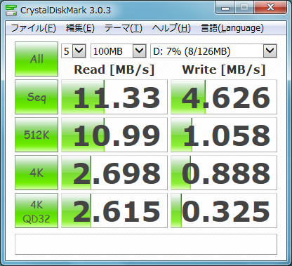292x266 pixels.
Task: Start the 512K benchmark test
Action: point(36,135)
